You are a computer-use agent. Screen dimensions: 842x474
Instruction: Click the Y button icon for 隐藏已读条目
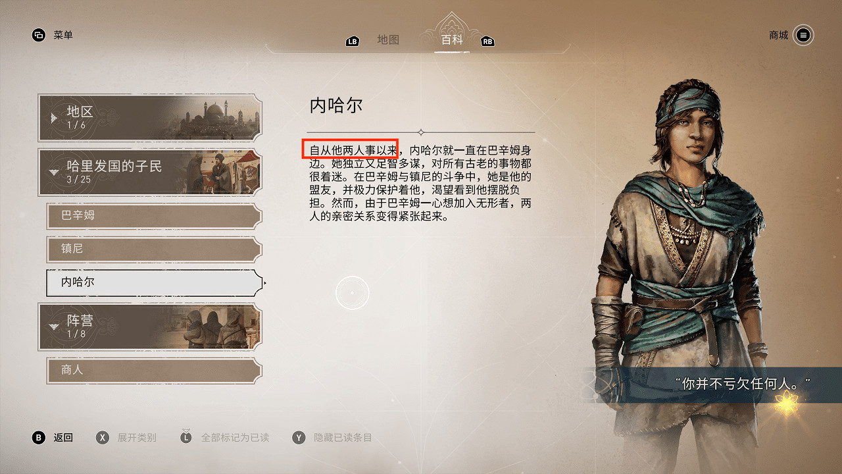coord(299,437)
